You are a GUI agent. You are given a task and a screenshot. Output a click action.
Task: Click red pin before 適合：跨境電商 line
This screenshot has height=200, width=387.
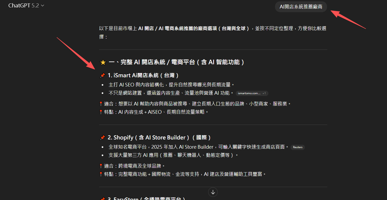coord(101,166)
